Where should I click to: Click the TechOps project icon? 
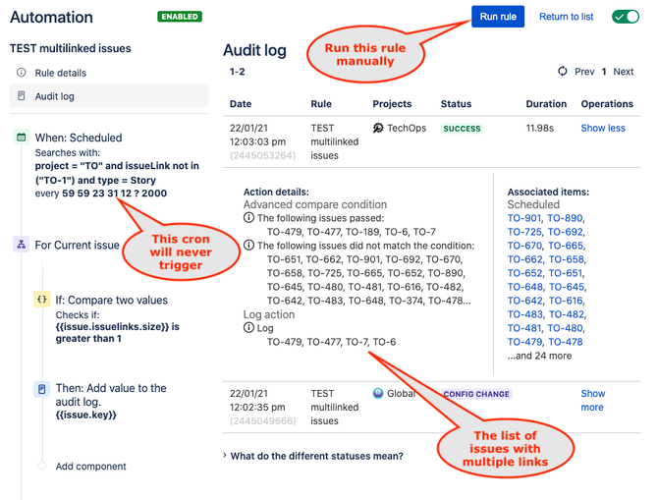pyautogui.click(x=378, y=128)
